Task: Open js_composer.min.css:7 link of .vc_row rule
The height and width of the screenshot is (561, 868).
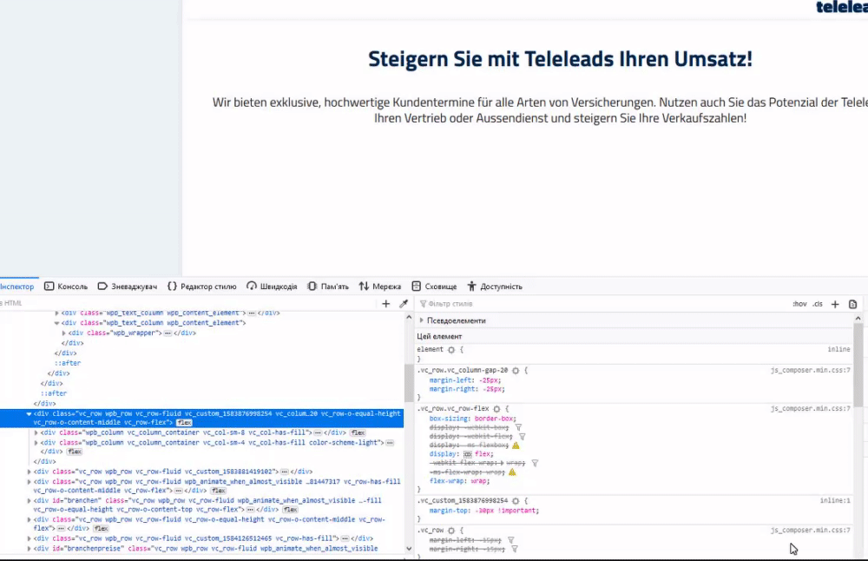Action: point(811,531)
